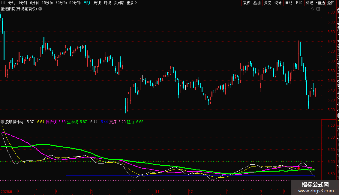This screenshot has height=195, width=339.
Task: Switch to the 分时 intraday tab
Action: point(12,3)
